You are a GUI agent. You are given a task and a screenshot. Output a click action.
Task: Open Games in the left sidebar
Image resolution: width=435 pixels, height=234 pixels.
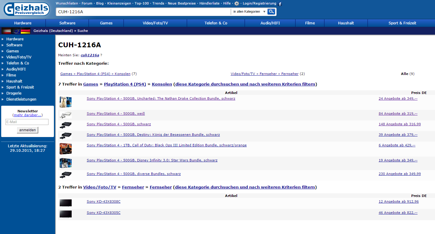[x=12, y=51]
